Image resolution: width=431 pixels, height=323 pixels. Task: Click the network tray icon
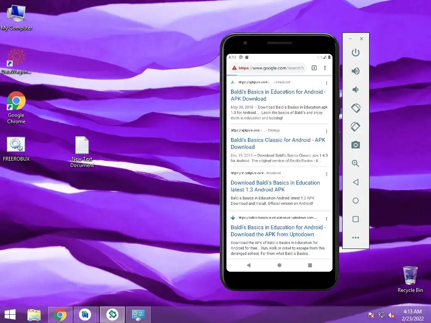point(381,315)
